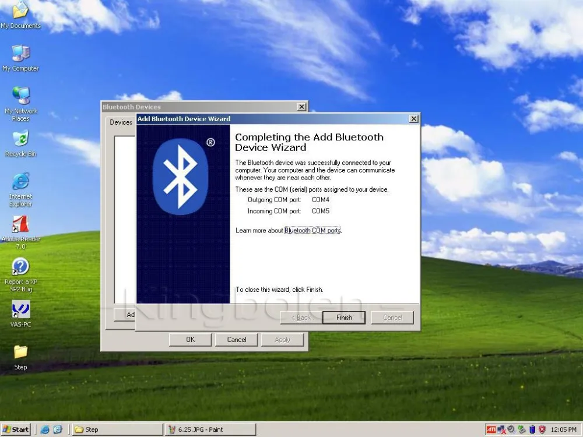
Task: Select the Recycle Bin desktop icon
Action: pos(20,143)
